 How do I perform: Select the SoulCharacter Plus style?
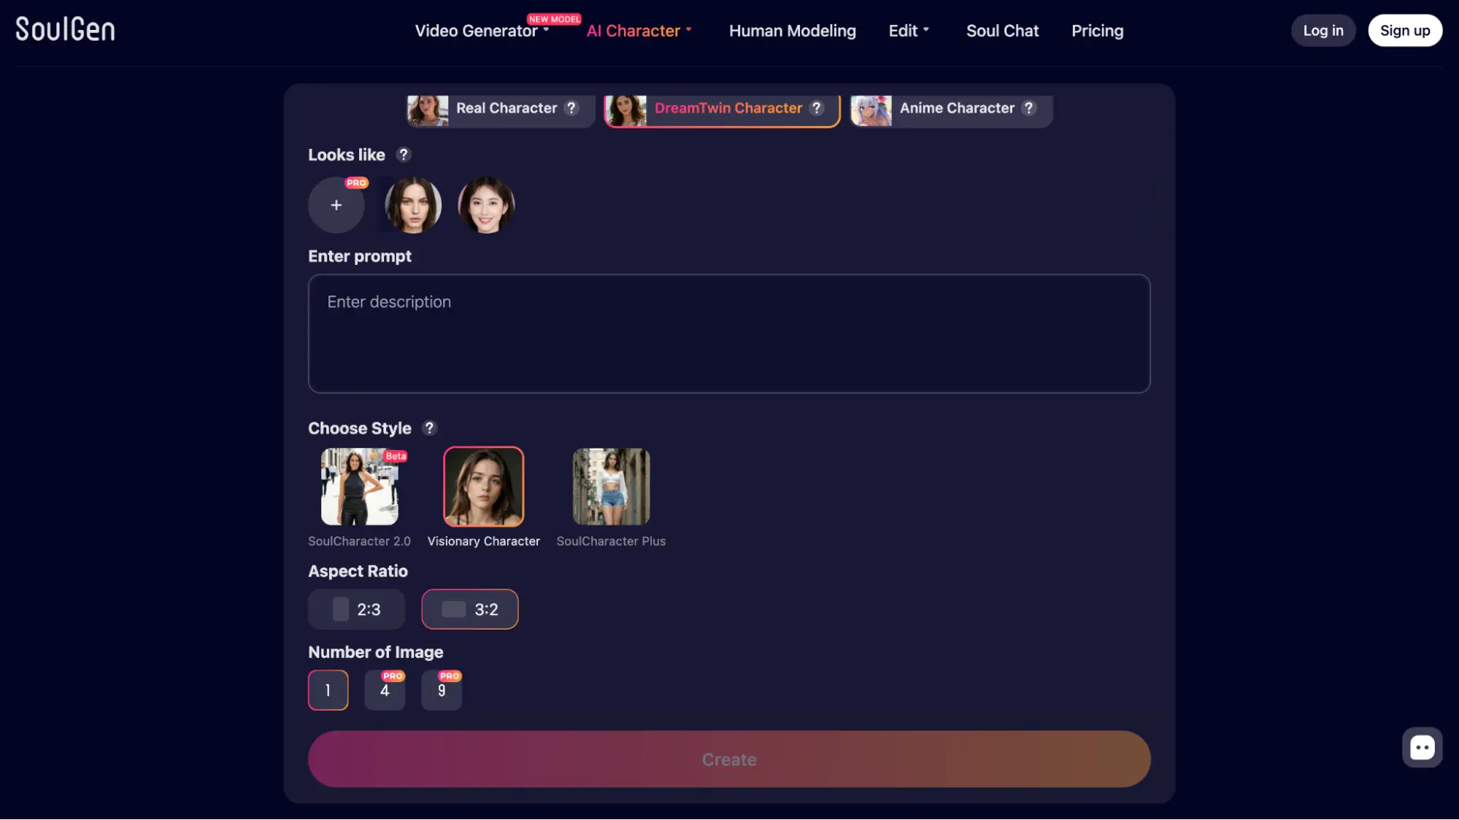[611, 487]
